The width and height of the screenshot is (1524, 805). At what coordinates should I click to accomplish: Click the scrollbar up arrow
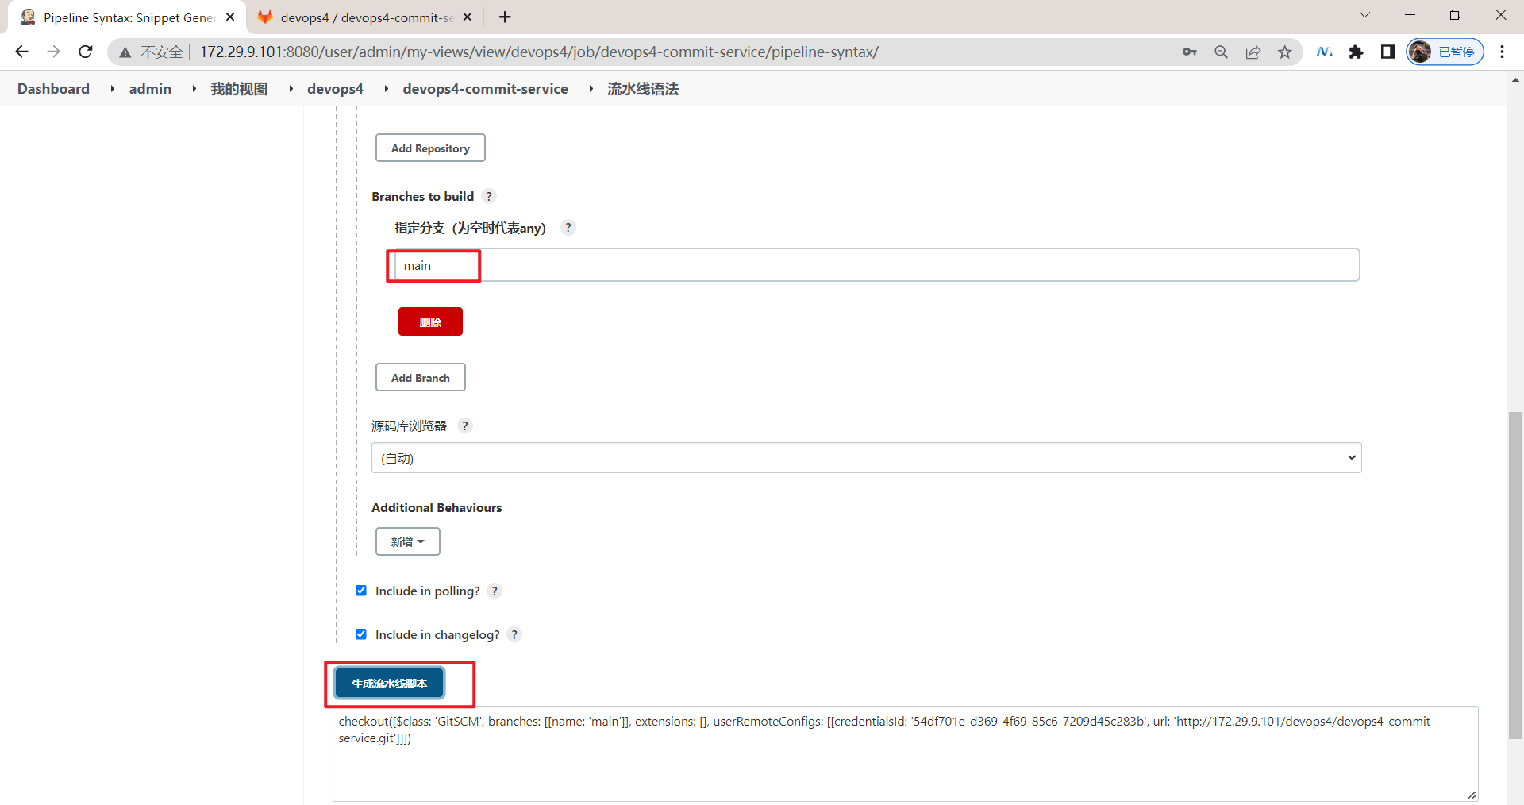point(1515,80)
